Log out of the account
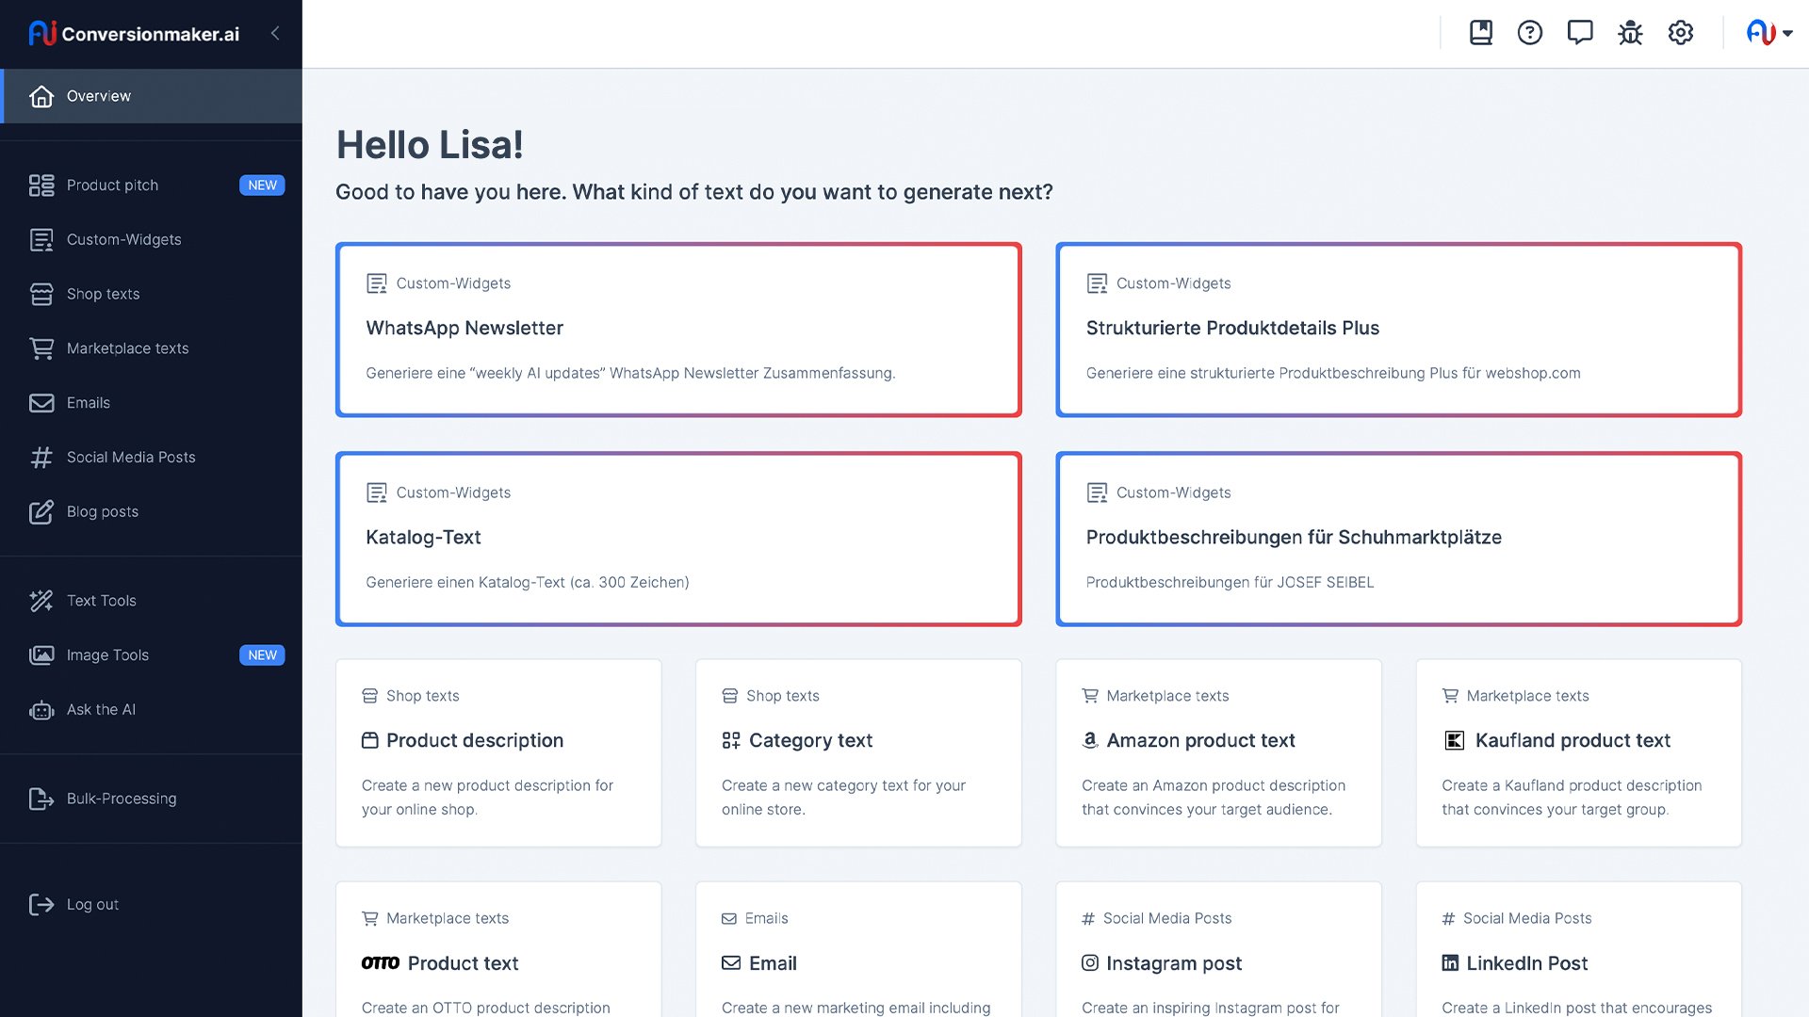This screenshot has width=1809, height=1017. [x=92, y=905]
